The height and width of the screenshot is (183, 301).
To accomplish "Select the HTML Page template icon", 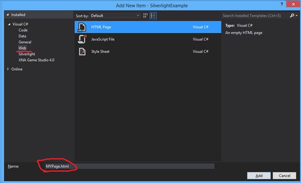I will point(82,27).
